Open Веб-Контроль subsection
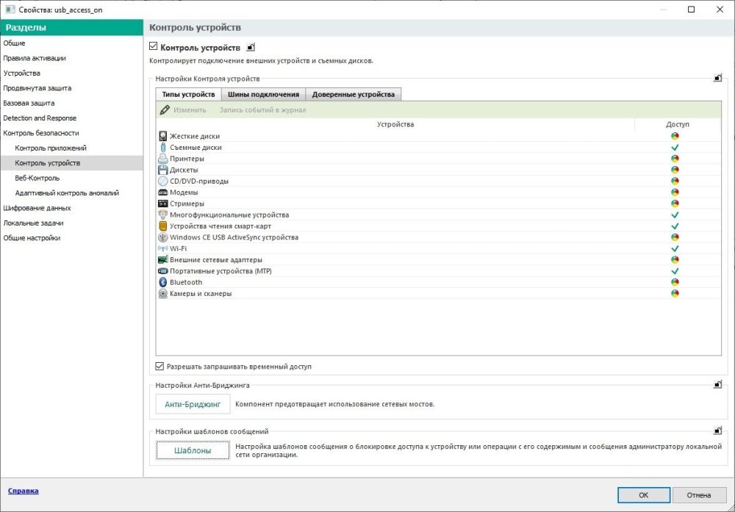 (37, 178)
